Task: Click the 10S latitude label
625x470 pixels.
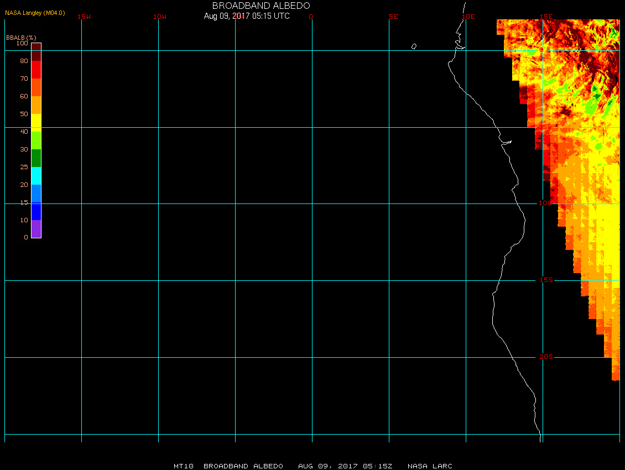Action: click(546, 203)
